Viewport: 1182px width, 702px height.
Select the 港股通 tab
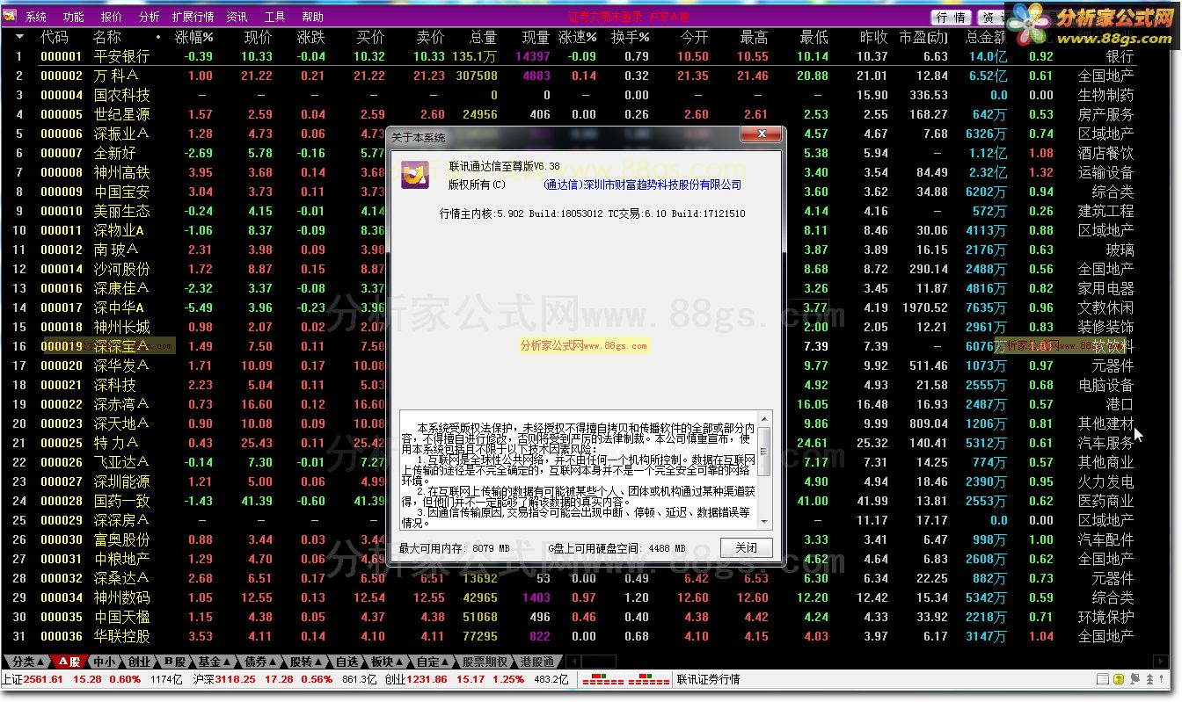point(537,662)
